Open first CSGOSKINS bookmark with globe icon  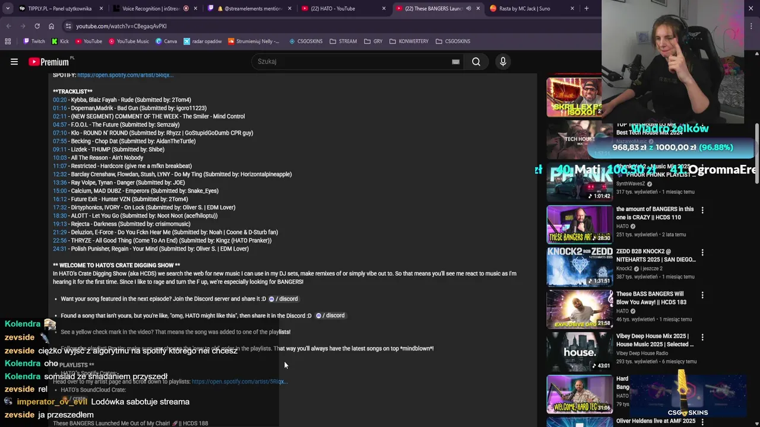click(x=306, y=42)
